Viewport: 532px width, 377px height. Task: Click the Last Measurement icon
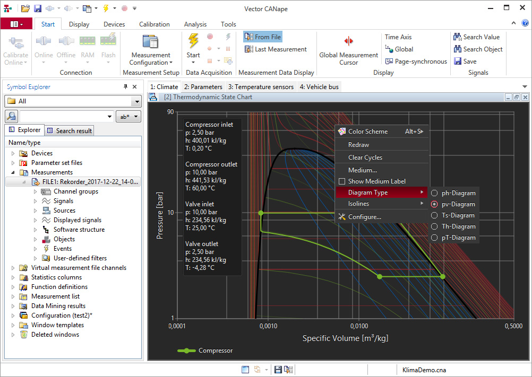[x=248, y=49]
